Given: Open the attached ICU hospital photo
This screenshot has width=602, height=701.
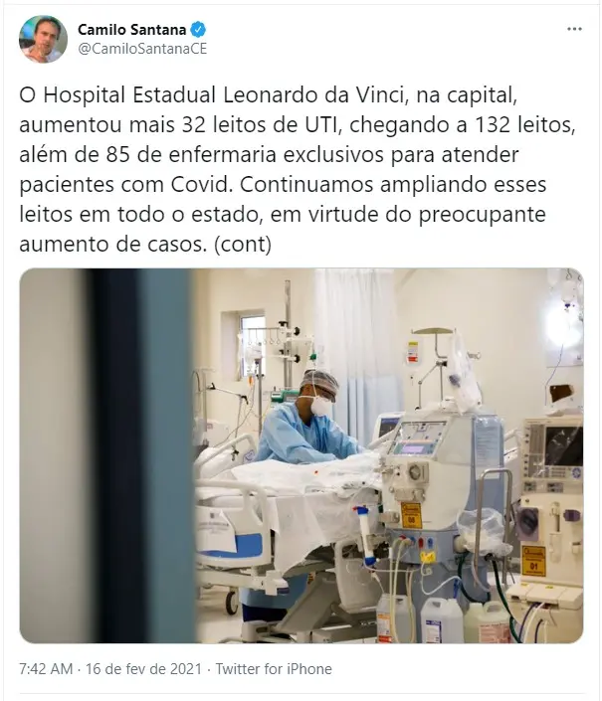Looking at the screenshot, I should click(x=301, y=455).
